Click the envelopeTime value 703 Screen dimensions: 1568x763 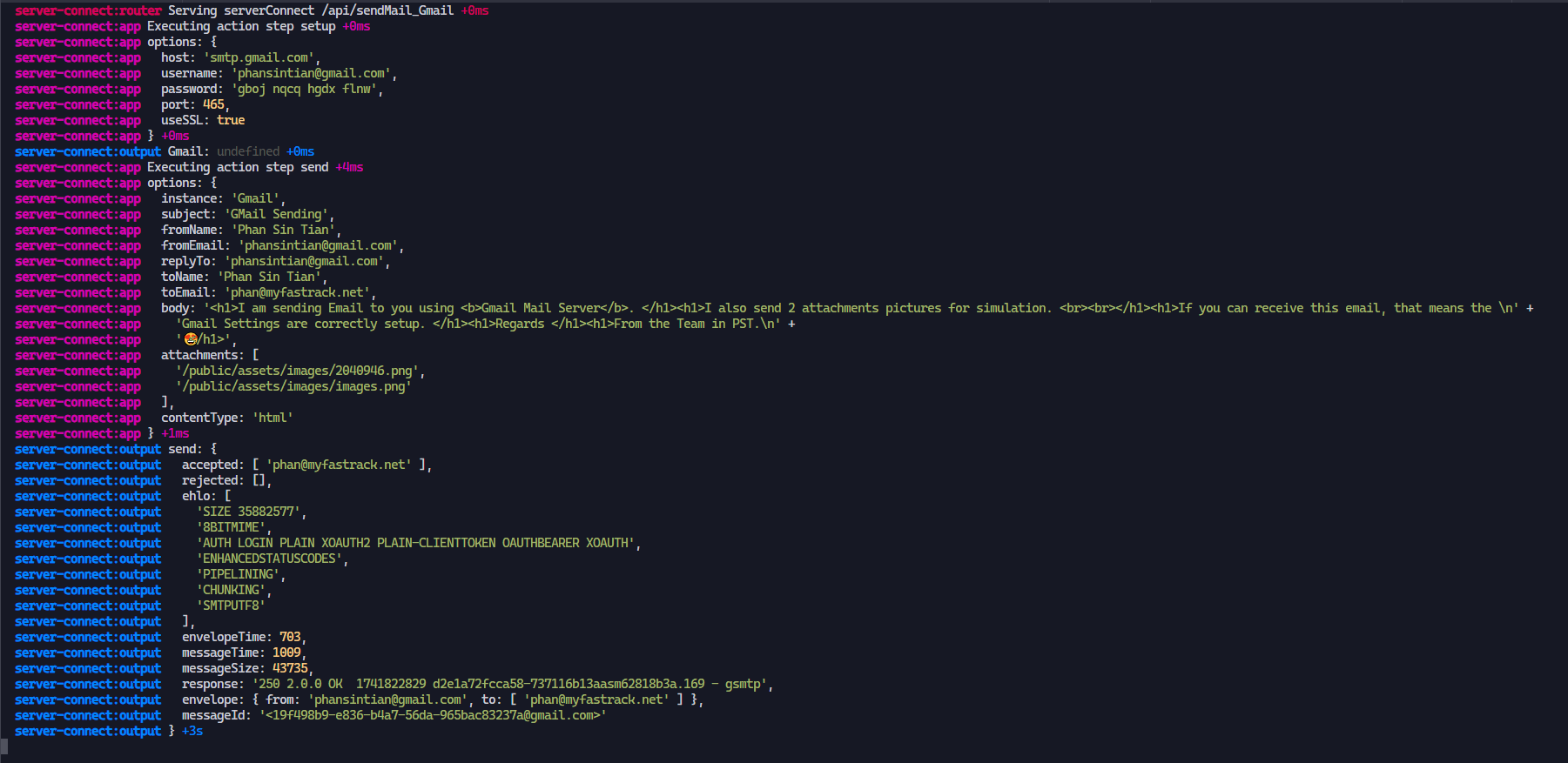click(290, 637)
